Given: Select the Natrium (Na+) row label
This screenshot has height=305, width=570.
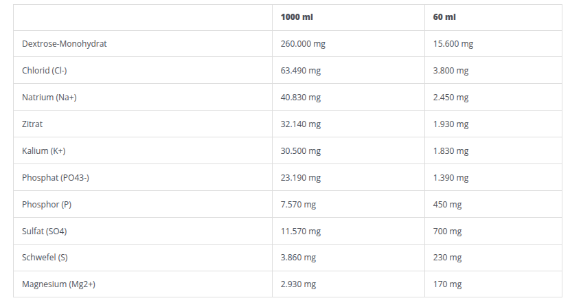Looking at the screenshot, I should click(49, 98).
